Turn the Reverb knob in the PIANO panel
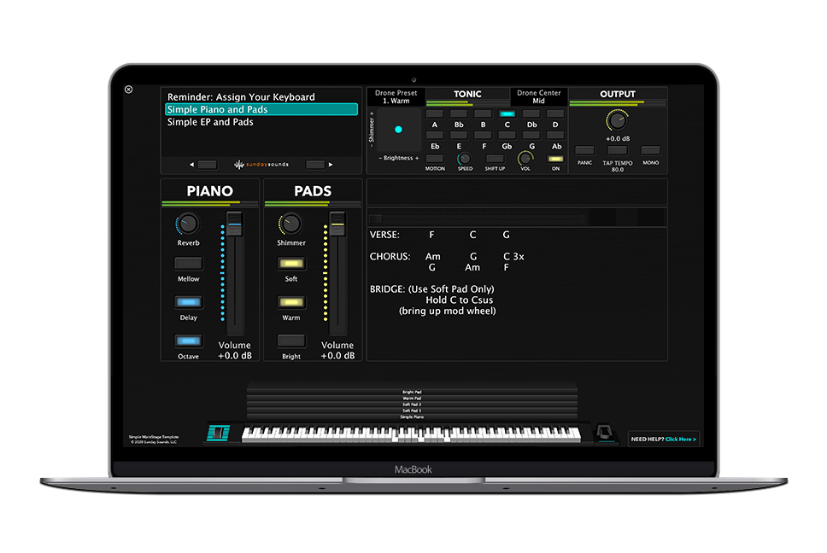 (x=188, y=225)
